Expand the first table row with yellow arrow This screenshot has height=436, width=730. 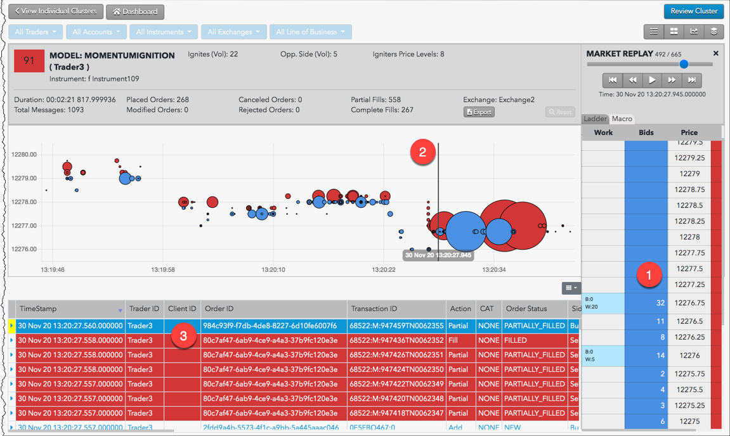(x=11, y=326)
